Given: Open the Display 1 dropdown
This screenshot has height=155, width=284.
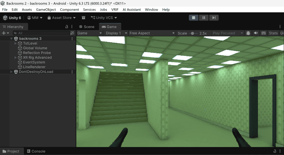Looking at the screenshot, I should [116, 33].
